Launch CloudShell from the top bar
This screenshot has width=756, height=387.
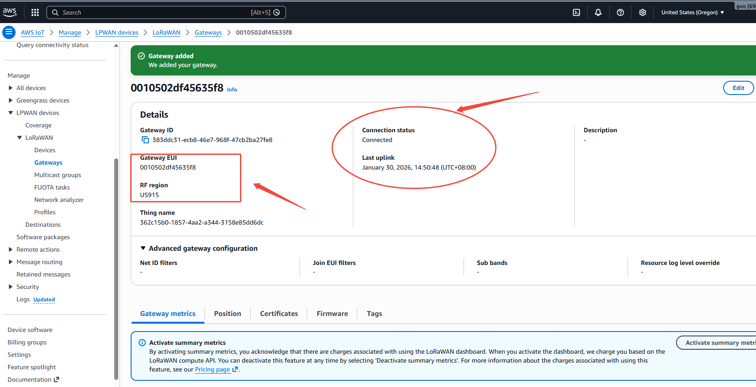[x=576, y=12]
